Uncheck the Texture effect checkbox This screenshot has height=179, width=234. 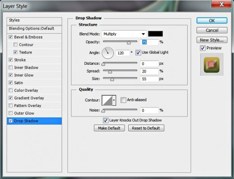(x=15, y=52)
